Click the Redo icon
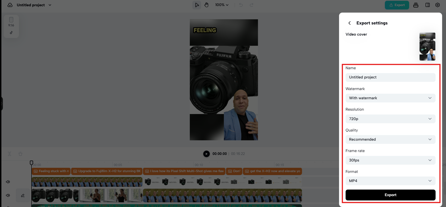This screenshot has width=446, height=207. tap(251, 5)
